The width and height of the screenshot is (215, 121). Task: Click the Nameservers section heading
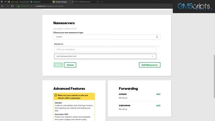pos(64,23)
